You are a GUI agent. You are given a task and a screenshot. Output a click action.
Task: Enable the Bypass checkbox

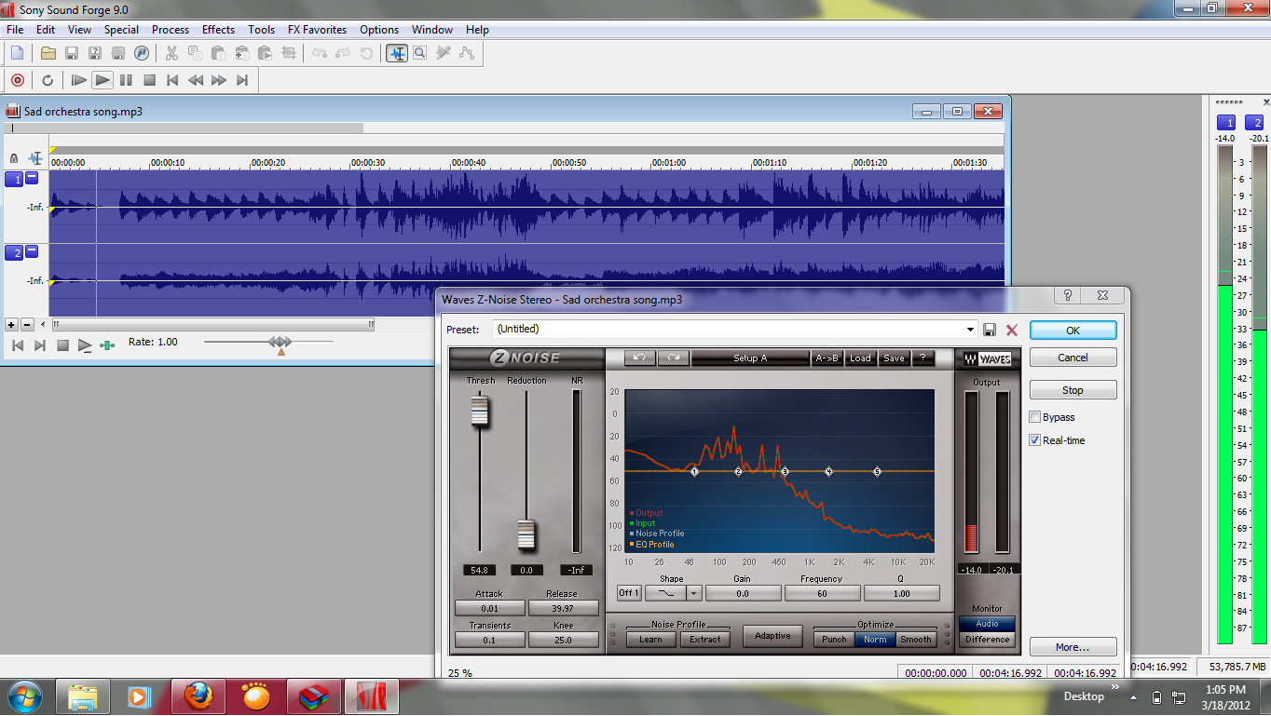pyautogui.click(x=1035, y=417)
